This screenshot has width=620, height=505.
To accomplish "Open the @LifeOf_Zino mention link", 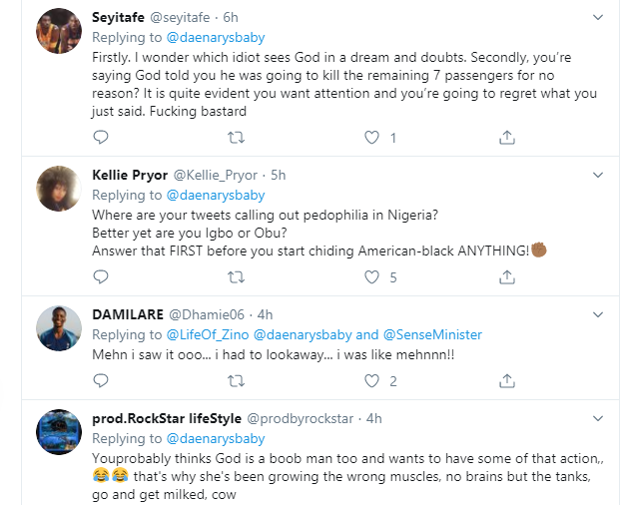I will coord(213,333).
